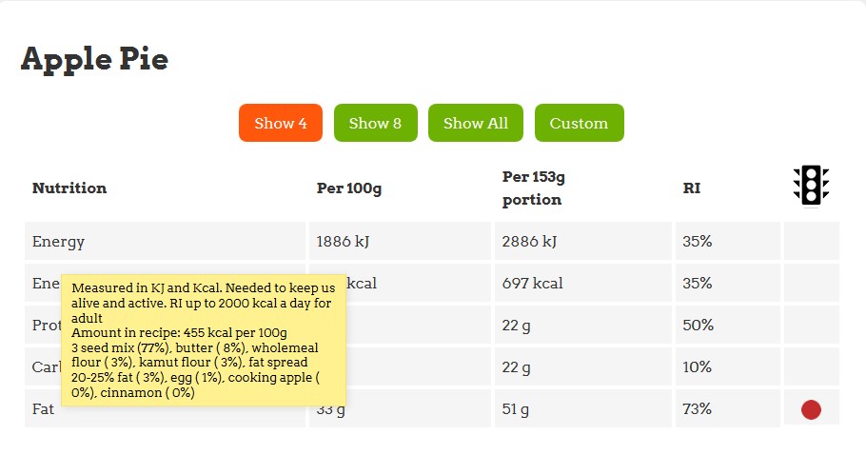
Task: Click the 1886 kJ value
Action: pyautogui.click(x=343, y=242)
